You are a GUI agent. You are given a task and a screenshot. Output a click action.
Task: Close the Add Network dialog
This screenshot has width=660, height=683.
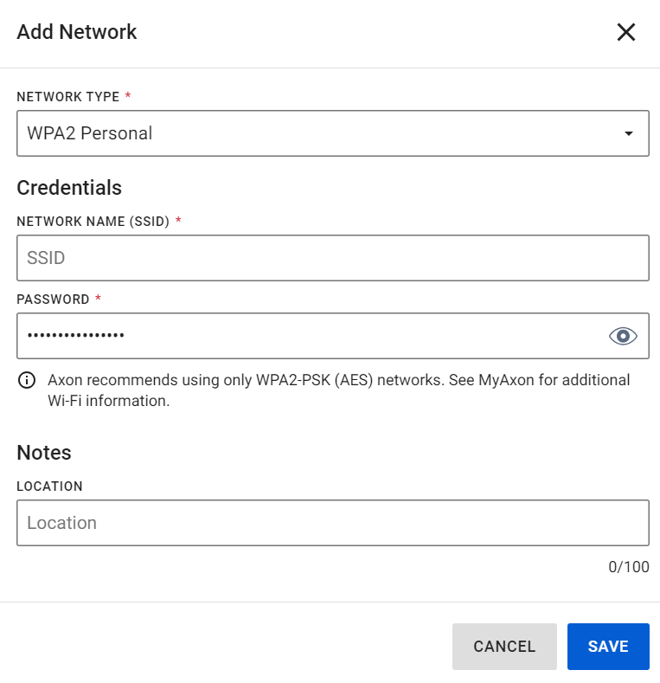(625, 33)
